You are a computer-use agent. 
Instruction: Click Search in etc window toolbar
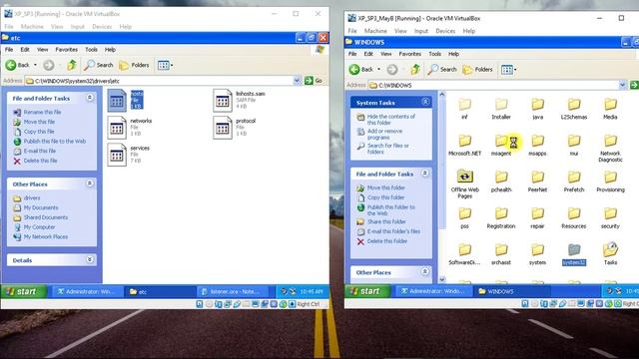(x=98, y=65)
